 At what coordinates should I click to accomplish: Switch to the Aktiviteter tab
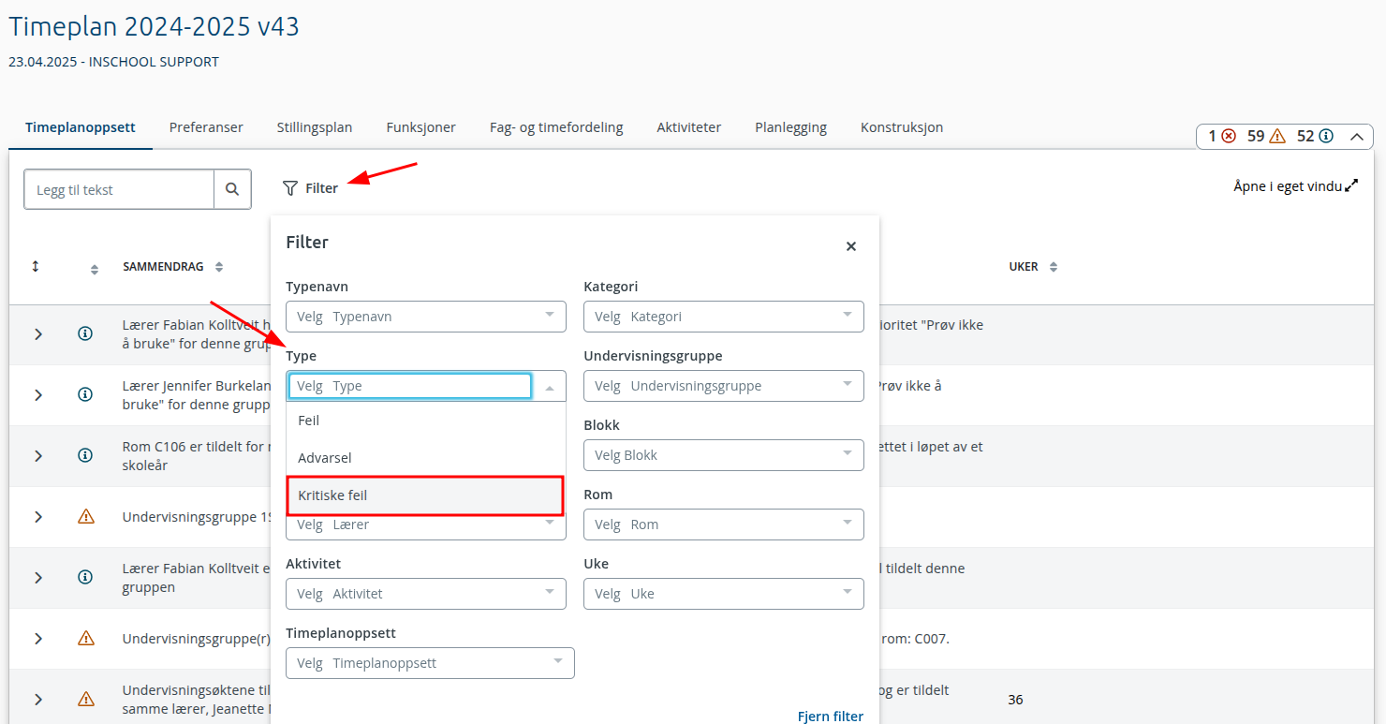(689, 127)
